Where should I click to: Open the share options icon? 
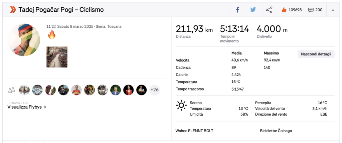click(269, 10)
